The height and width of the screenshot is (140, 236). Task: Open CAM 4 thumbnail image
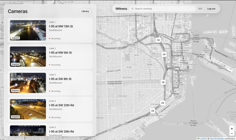(28, 109)
